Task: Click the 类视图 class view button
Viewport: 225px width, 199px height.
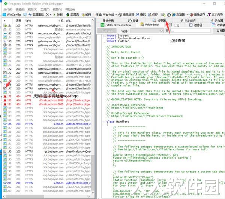Action: [219, 31]
